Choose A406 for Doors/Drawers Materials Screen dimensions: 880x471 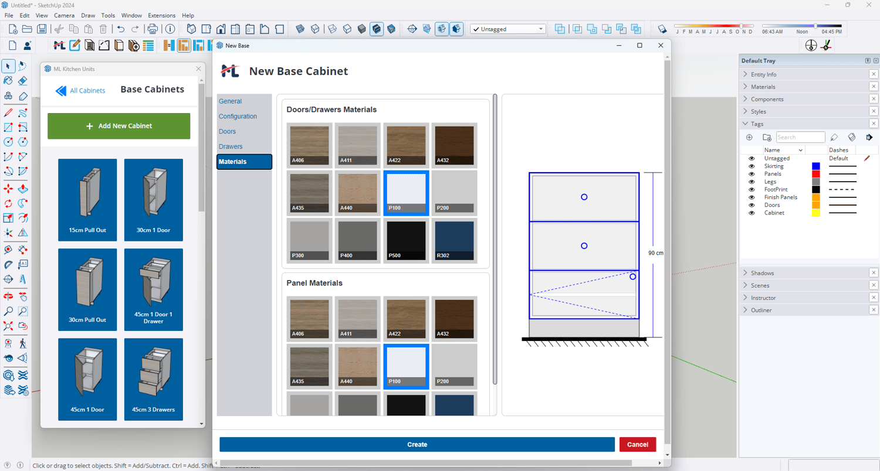coord(310,145)
